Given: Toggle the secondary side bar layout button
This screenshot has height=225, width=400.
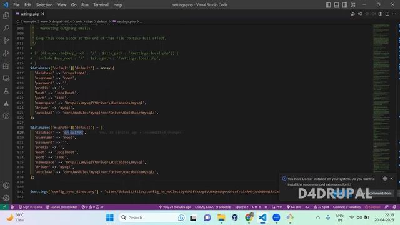Looking at the screenshot, I should pos(344,5).
